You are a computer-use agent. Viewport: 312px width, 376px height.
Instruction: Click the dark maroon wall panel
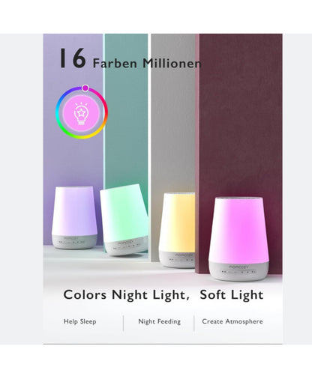click(x=241, y=112)
